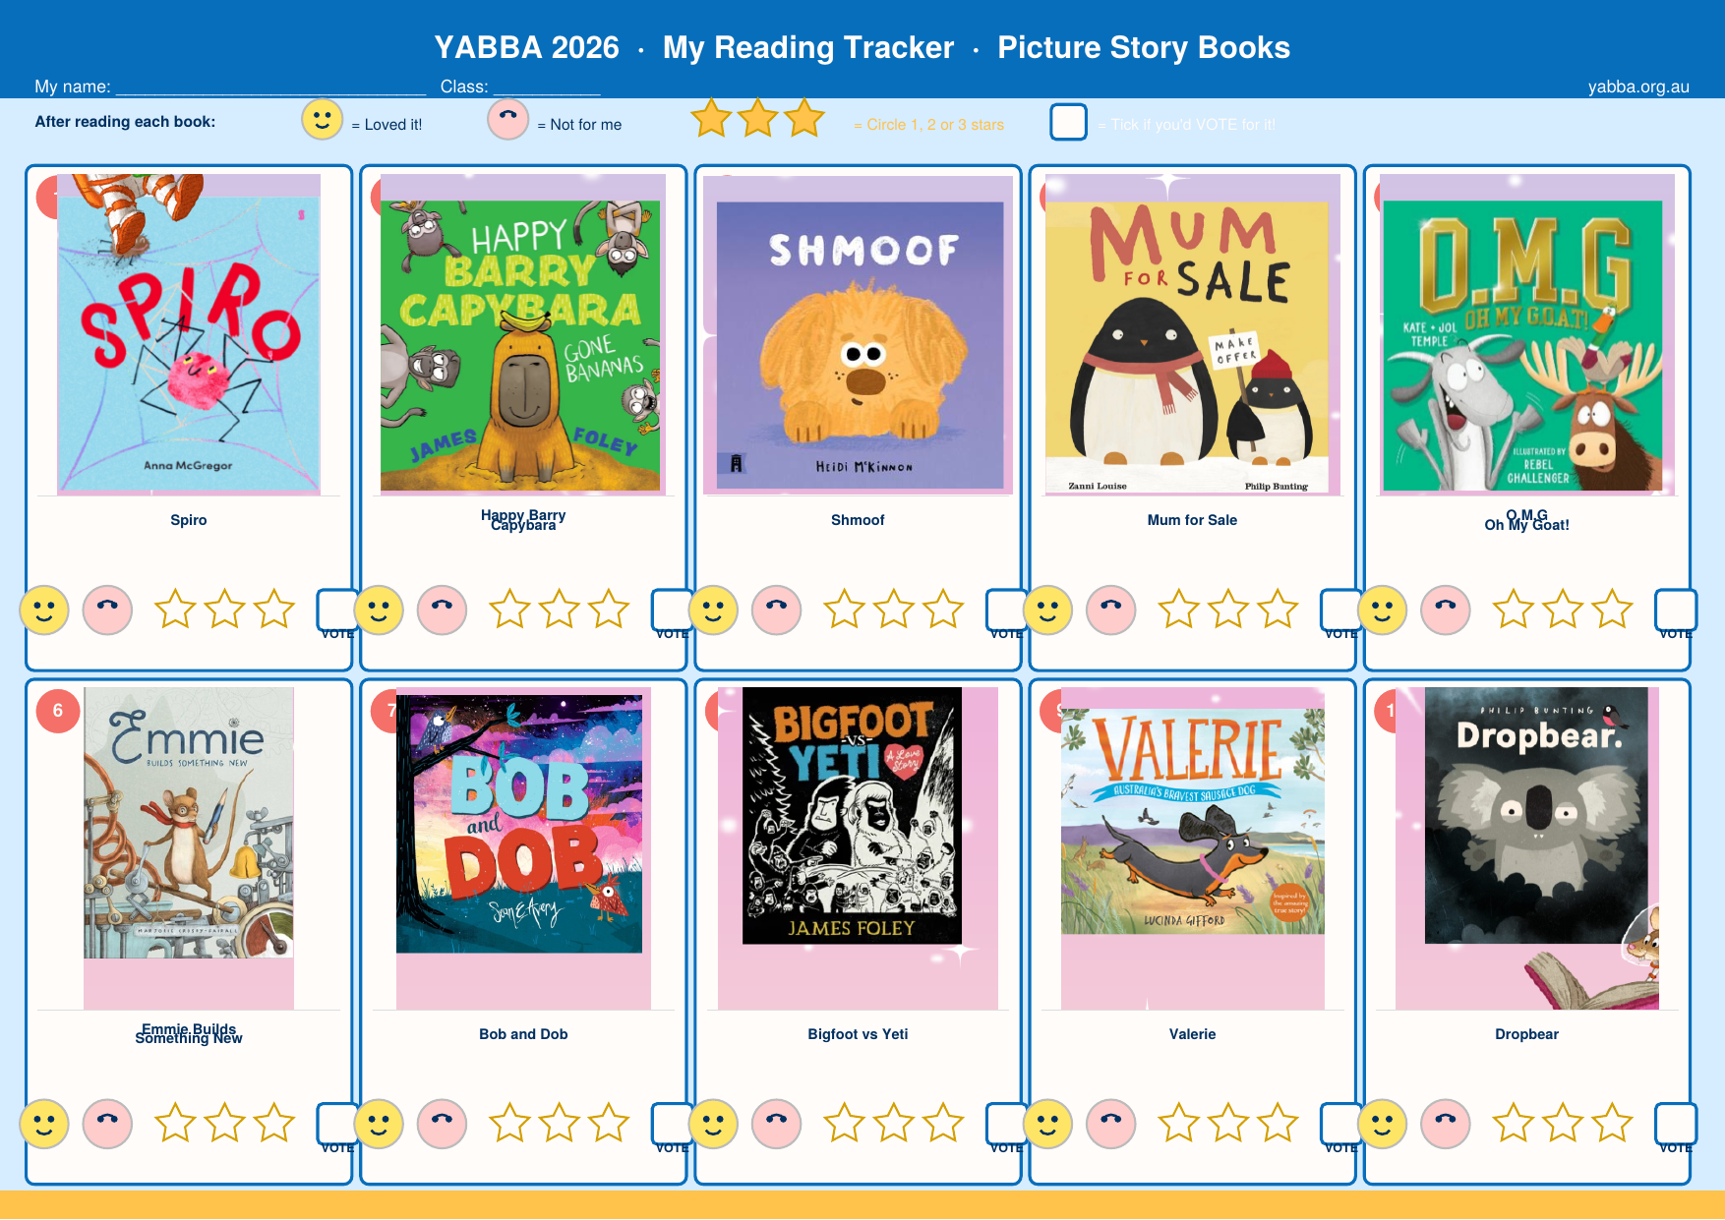The width and height of the screenshot is (1725, 1220).
Task: Click the sad face under Emmie Builds Something New
Action: tap(107, 1124)
